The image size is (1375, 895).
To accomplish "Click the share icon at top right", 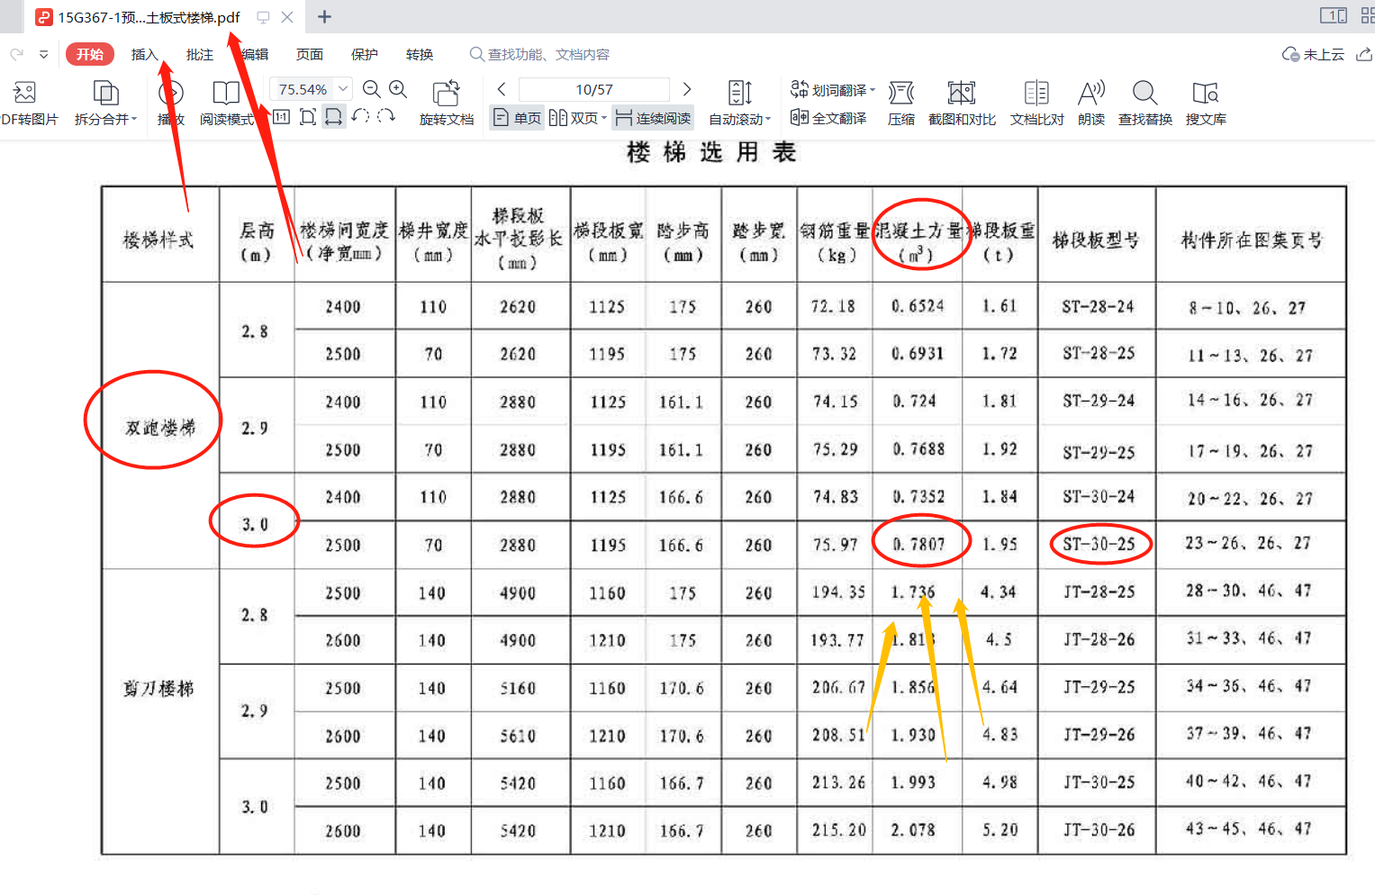I will tap(1364, 54).
